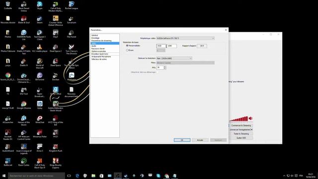This screenshot has height=179, width=318.
Task: Open Call of Duty Black Ops III icon
Action: 40,163
